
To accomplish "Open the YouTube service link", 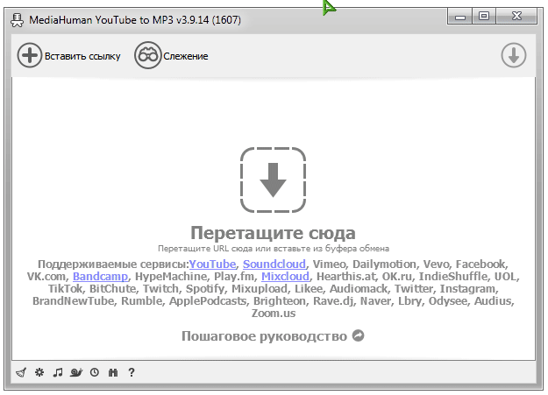I will point(212,264).
